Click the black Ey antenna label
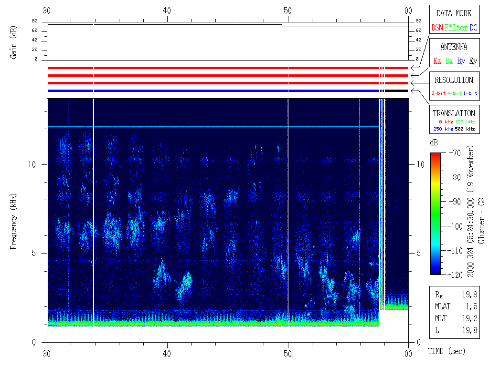Viewport: 489px width, 366px height. 473,61
